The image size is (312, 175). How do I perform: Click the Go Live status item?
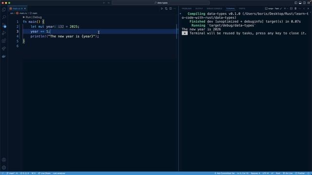pos(288,174)
